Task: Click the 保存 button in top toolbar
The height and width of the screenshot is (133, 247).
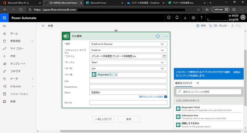Action: (201, 26)
